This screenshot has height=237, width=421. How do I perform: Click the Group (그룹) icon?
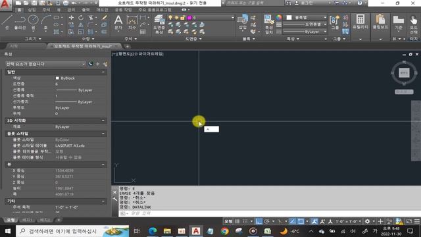(335, 22)
